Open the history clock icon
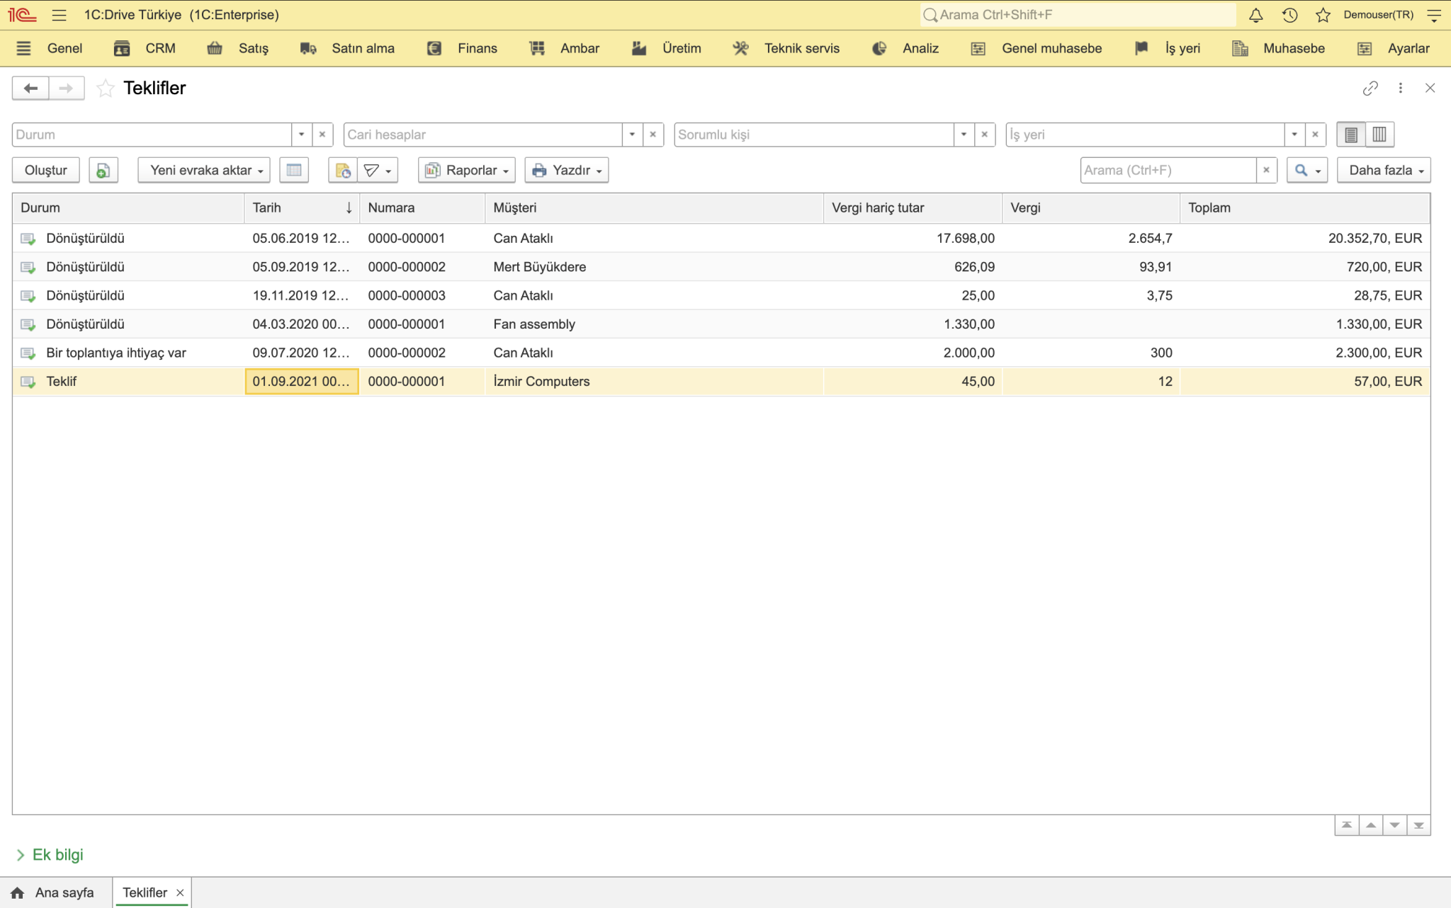The width and height of the screenshot is (1451, 908). tap(1289, 15)
